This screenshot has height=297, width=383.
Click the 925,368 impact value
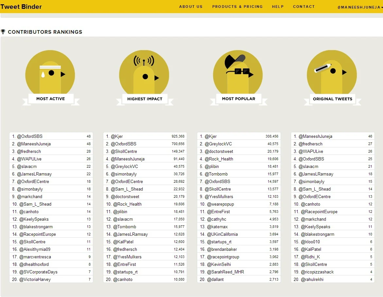[x=178, y=136]
